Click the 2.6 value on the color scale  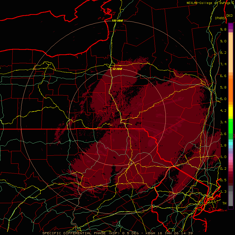223,134
